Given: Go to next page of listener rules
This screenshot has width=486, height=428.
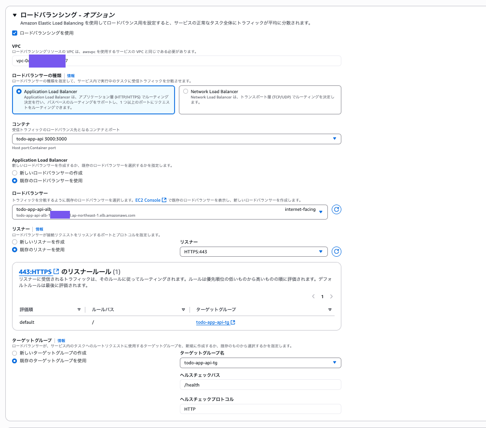Looking at the screenshot, I should (x=331, y=296).
